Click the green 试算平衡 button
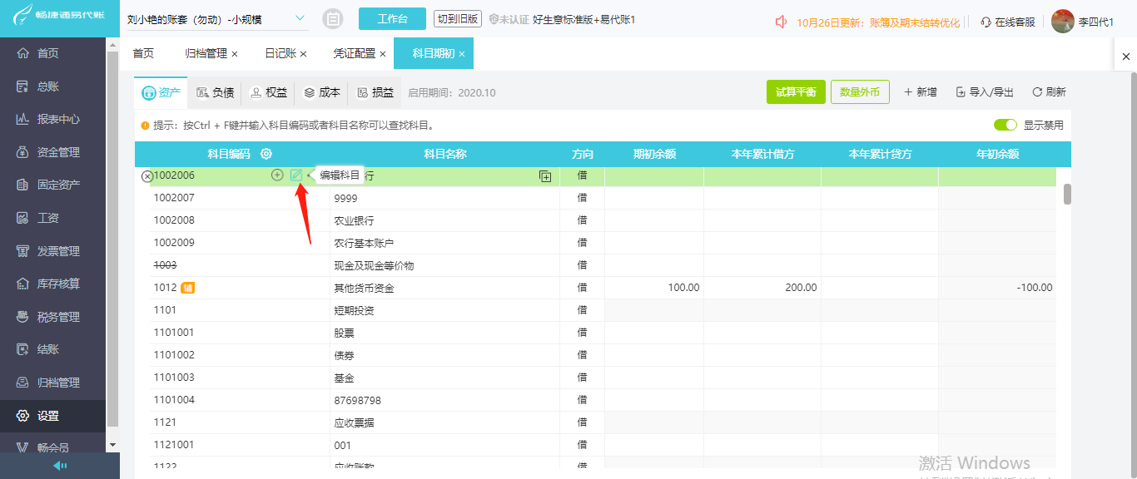Viewport: 1137px width, 479px height. pyautogui.click(x=796, y=92)
